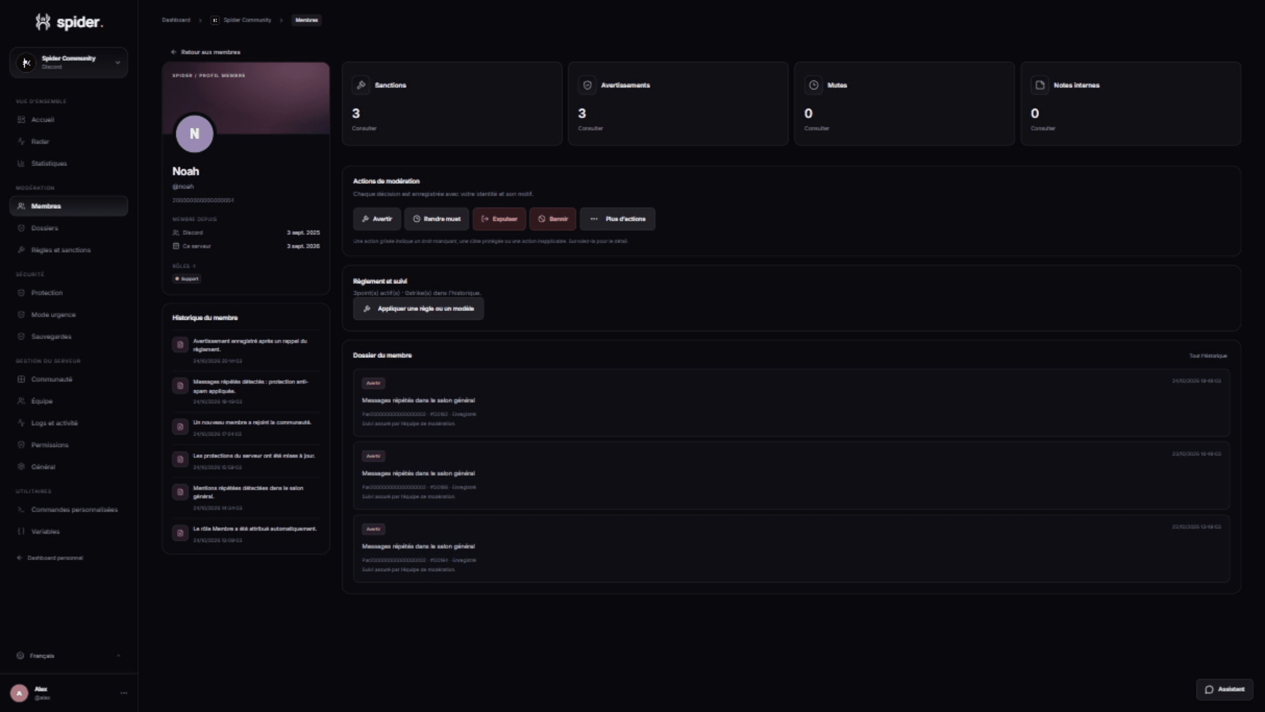Open the Français language dropdown
This screenshot has height=712, width=1265.
69,656
